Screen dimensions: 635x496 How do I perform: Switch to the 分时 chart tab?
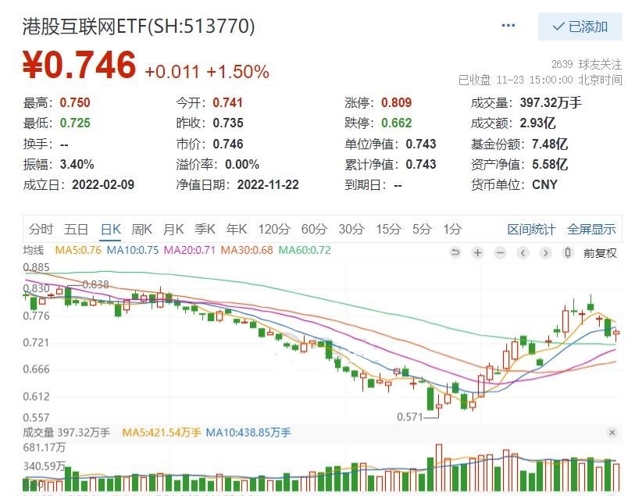pyautogui.click(x=41, y=229)
